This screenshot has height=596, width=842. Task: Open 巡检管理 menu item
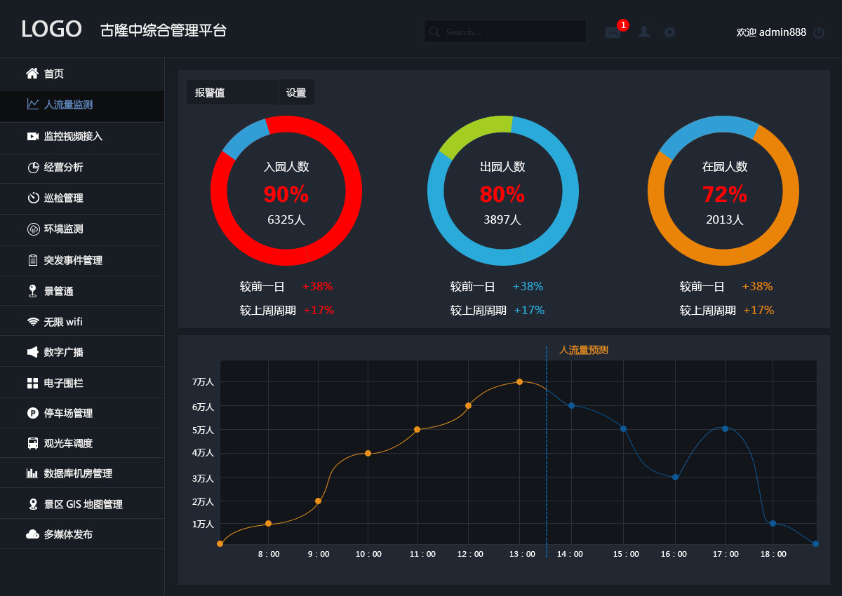64,198
